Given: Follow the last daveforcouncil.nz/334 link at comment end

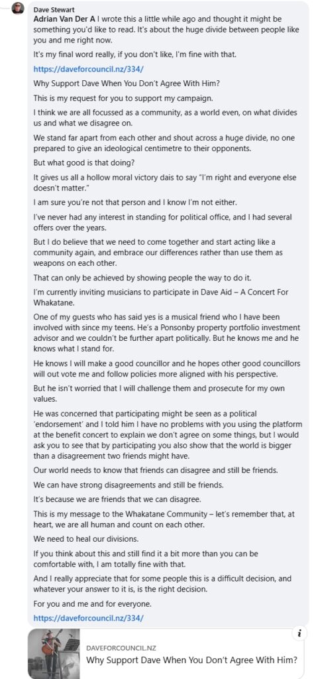Looking at the screenshot, I should (x=88, y=617).
